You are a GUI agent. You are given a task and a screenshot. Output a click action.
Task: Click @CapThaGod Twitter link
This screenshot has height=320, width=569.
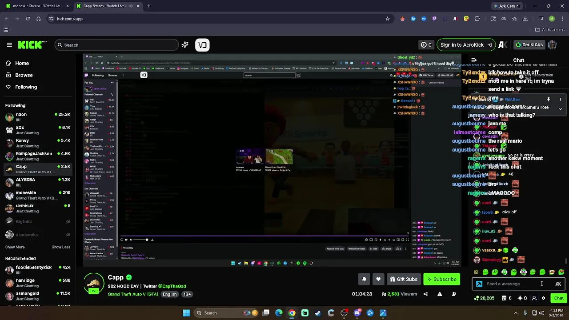point(171,286)
